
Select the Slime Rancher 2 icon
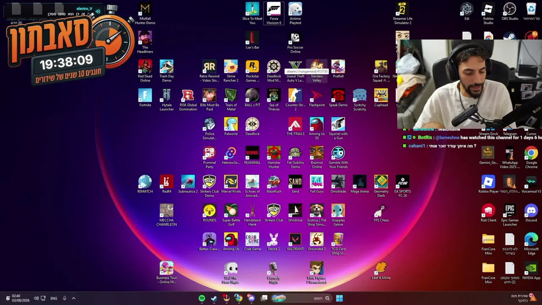[x=231, y=71]
